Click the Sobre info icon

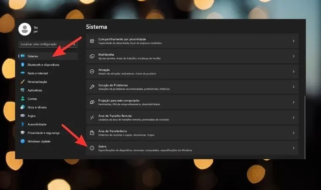click(92, 148)
